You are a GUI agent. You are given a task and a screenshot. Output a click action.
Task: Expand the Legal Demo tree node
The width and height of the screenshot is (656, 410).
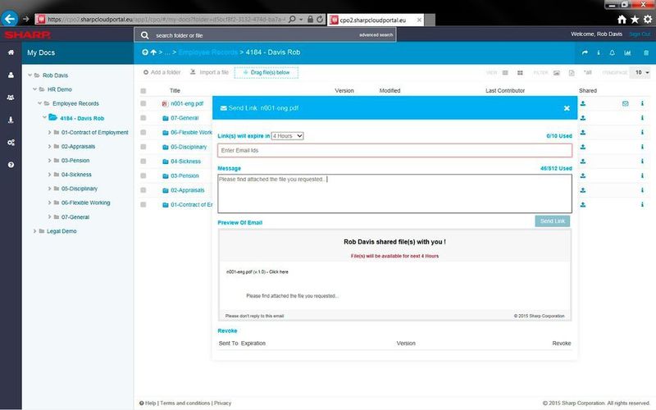click(x=35, y=231)
